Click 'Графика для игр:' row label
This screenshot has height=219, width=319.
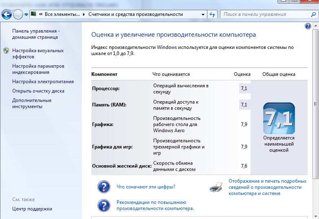point(112,147)
